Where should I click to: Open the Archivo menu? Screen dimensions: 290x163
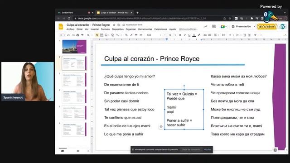(x=70, y=29)
